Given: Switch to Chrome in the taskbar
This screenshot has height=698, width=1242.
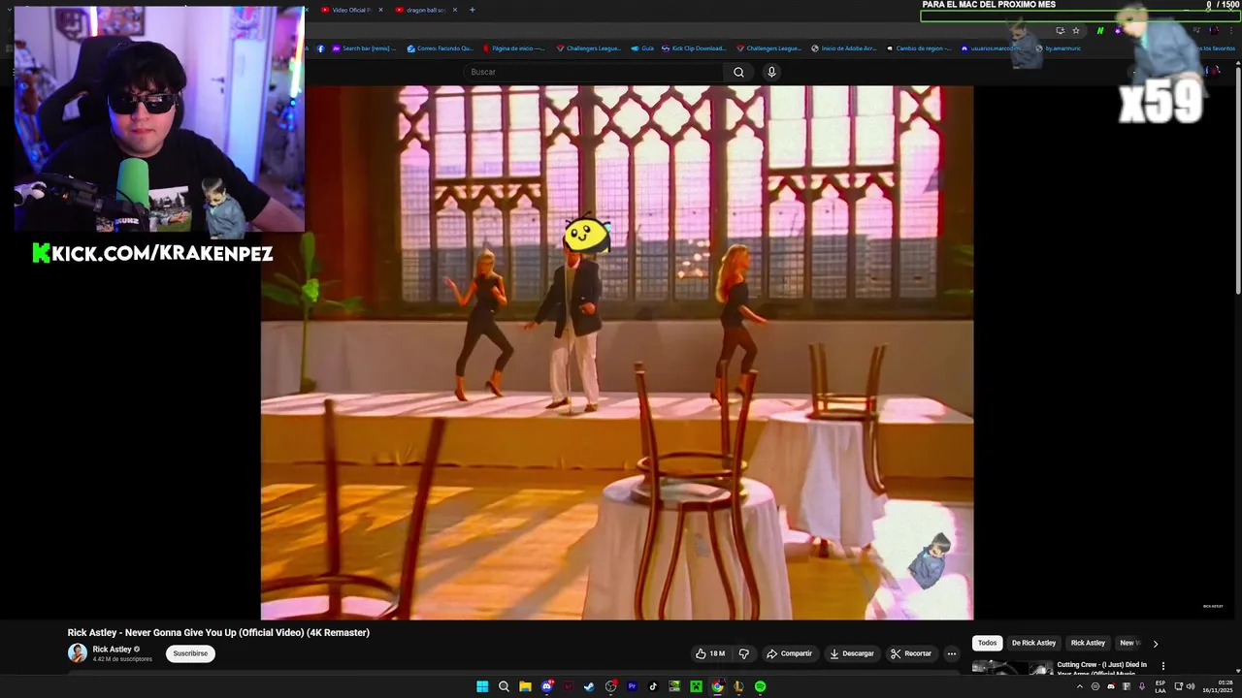Looking at the screenshot, I should click(717, 686).
